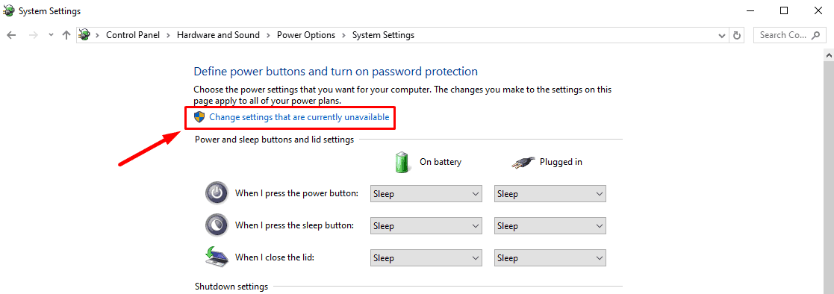This screenshot has width=834, height=294.
Task: Open power button On battery dropdown
Action: [x=426, y=194]
